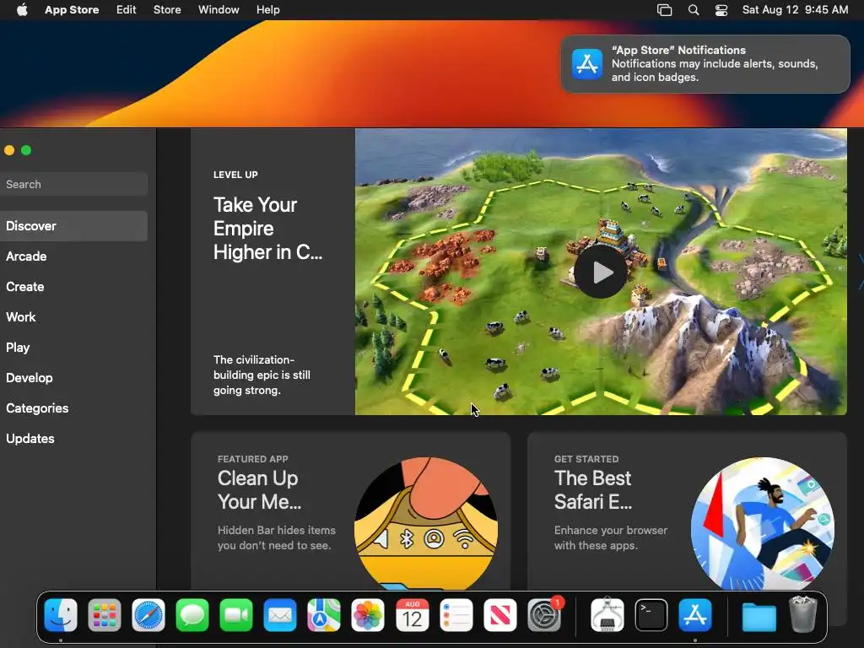864x648 pixels.
Task: Open System Information chip icon in Dock
Action: pos(607,614)
